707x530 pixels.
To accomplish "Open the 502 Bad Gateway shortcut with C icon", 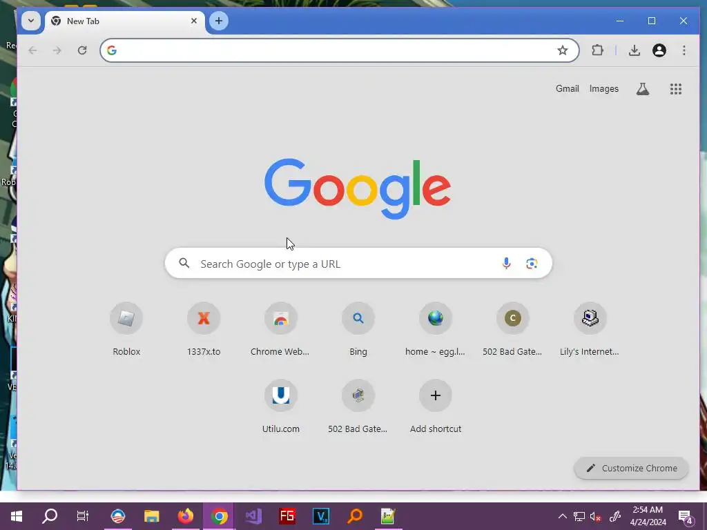I will [513, 329].
